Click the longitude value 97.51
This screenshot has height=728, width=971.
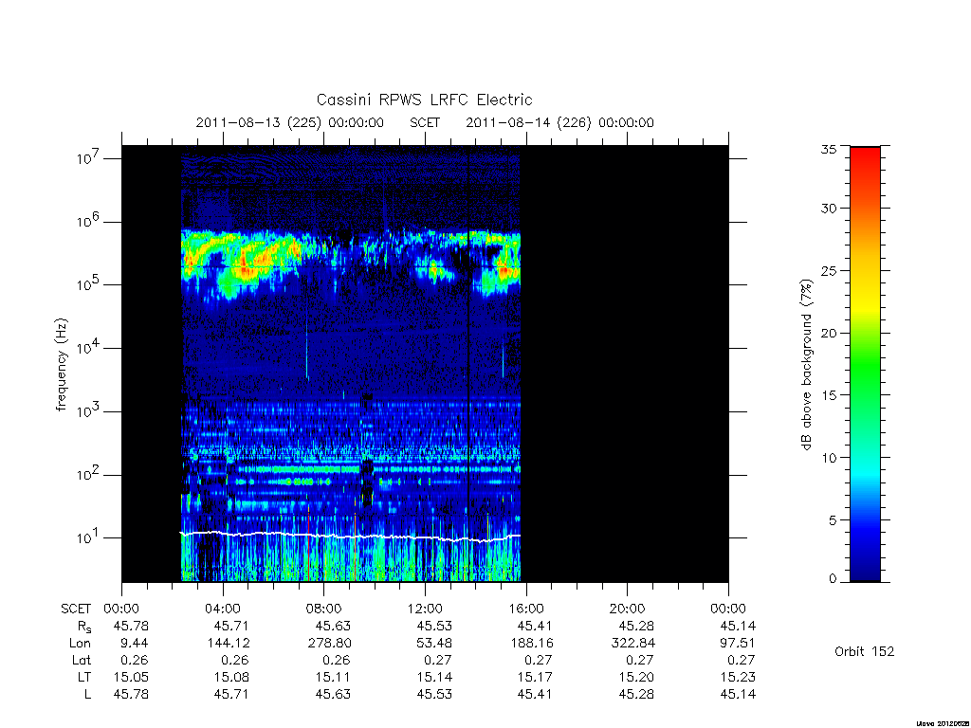[738, 644]
